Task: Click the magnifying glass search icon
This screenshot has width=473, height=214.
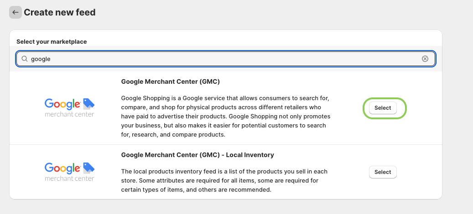Action: tap(25, 59)
